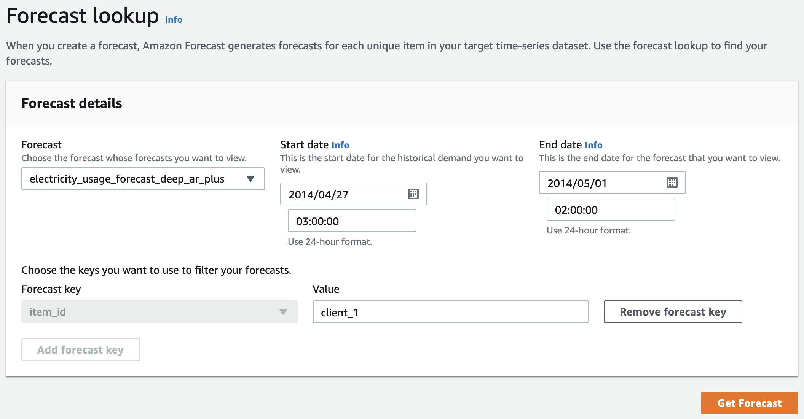Open the forecast selection dropdown

click(x=143, y=179)
